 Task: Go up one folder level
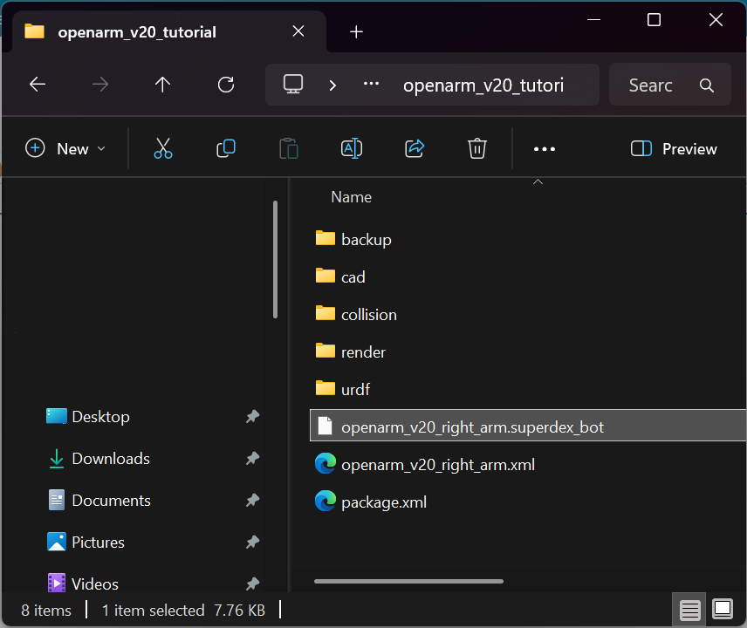pyautogui.click(x=162, y=85)
